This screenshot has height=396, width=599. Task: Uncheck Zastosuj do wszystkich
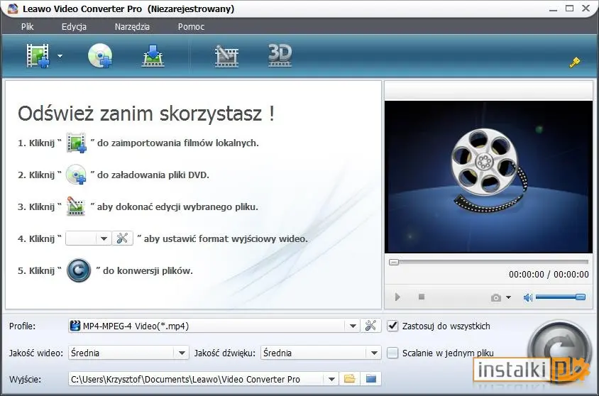(392, 326)
